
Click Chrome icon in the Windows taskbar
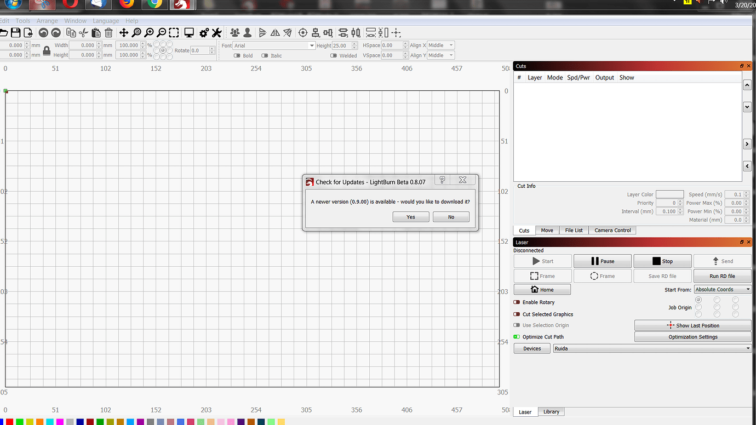pyautogui.click(x=154, y=4)
